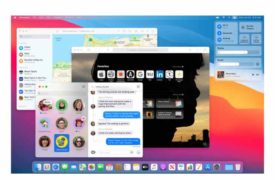Launch Keynote from the Dock

pyautogui.click(x=181, y=167)
